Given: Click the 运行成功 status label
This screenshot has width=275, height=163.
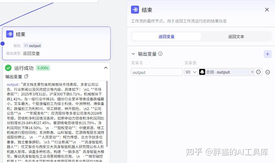Looking at the screenshot, I should [24, 68].
